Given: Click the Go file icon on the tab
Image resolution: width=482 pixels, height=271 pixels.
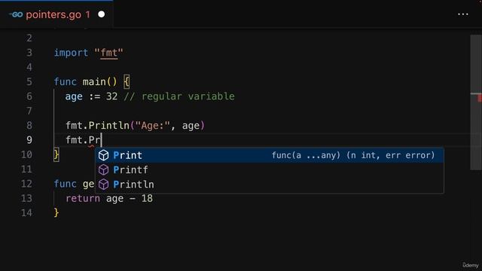Looking at the screenshot, I should (x=16, y=14).
